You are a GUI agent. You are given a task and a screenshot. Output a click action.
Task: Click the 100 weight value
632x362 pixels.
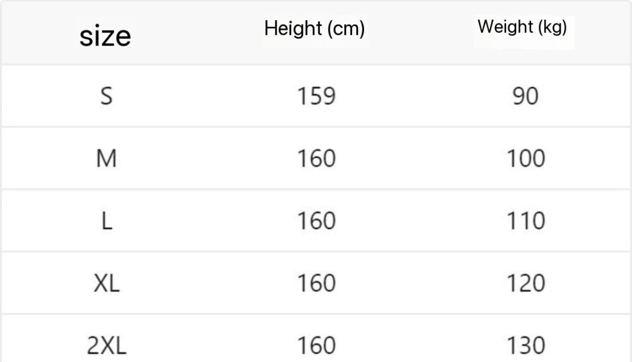526,159
